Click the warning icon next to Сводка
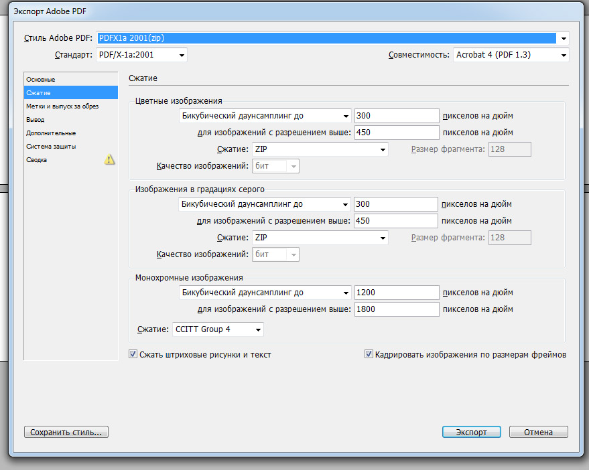 109,159
